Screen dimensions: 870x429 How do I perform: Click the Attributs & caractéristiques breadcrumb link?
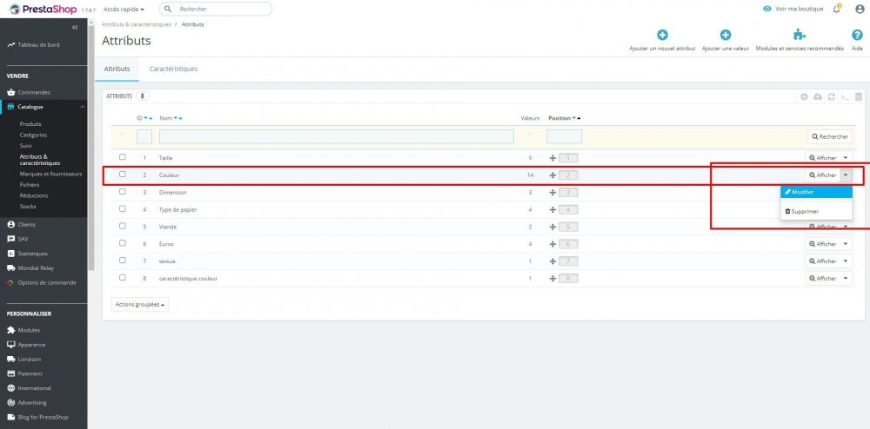[136, 25]
